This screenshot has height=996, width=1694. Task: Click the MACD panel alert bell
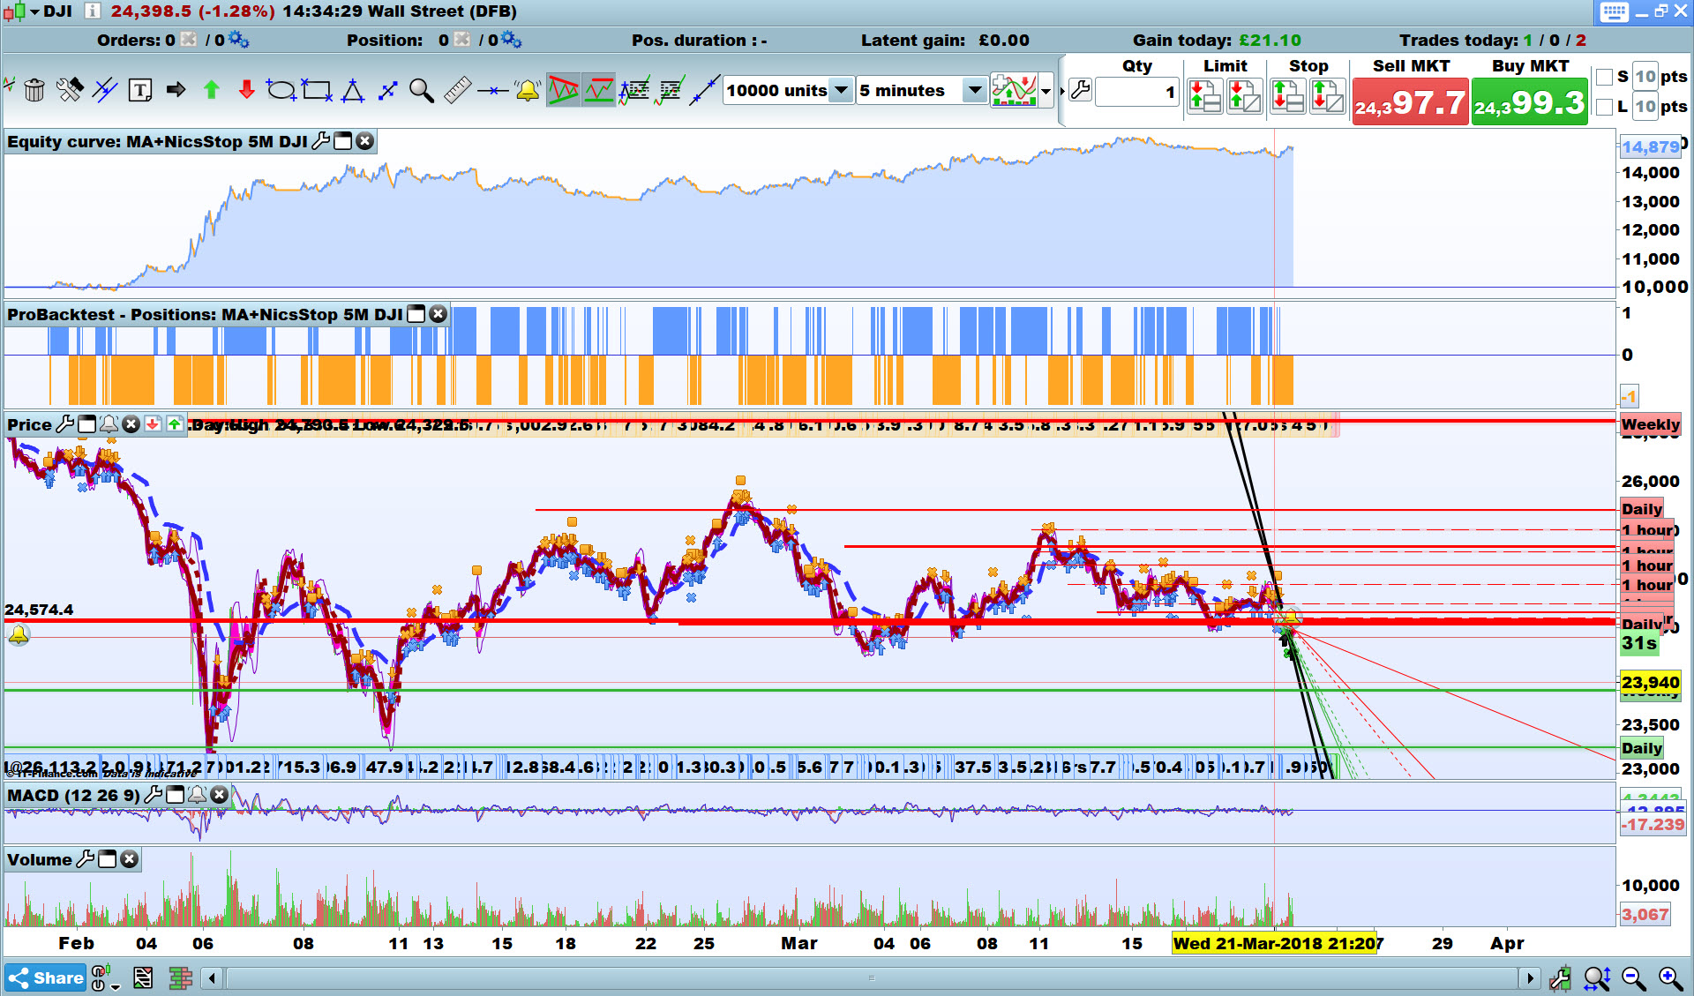197,795
